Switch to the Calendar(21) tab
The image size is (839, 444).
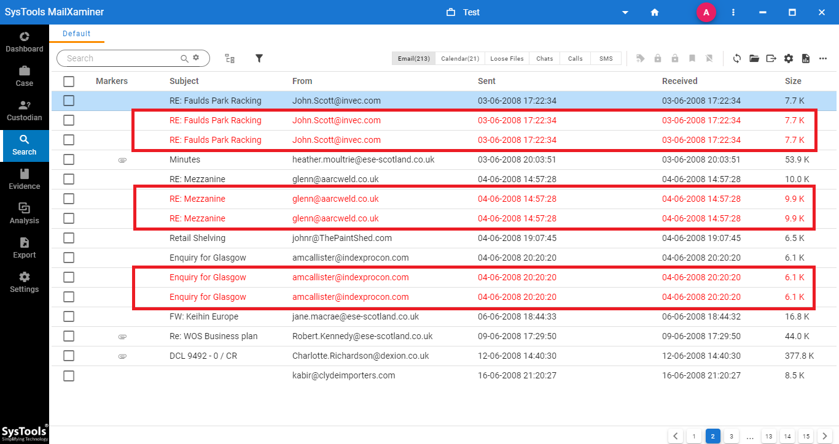pyautogui.click(x=460, y=58)
